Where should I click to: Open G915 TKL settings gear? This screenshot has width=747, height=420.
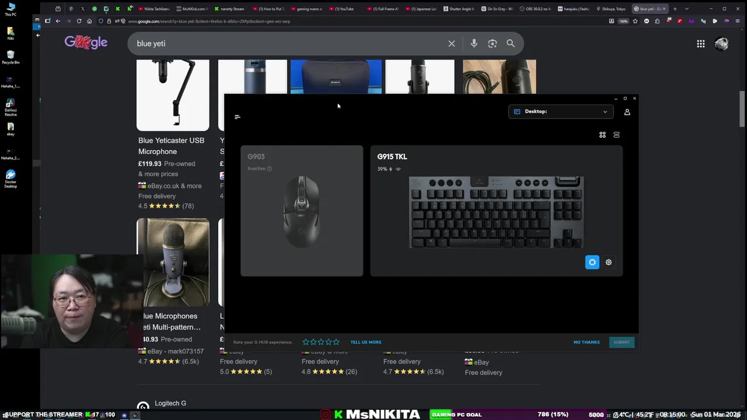pyautogui.click(x=609, y=262)
